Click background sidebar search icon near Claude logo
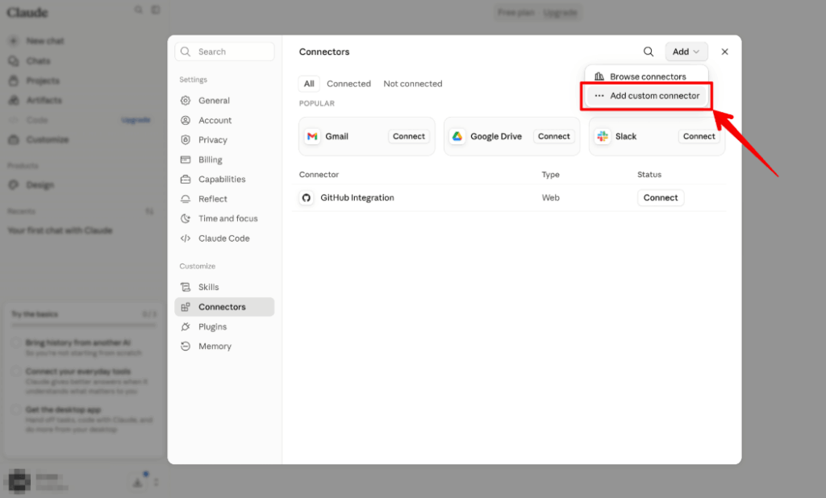The image size is (826, 498). 138,10
